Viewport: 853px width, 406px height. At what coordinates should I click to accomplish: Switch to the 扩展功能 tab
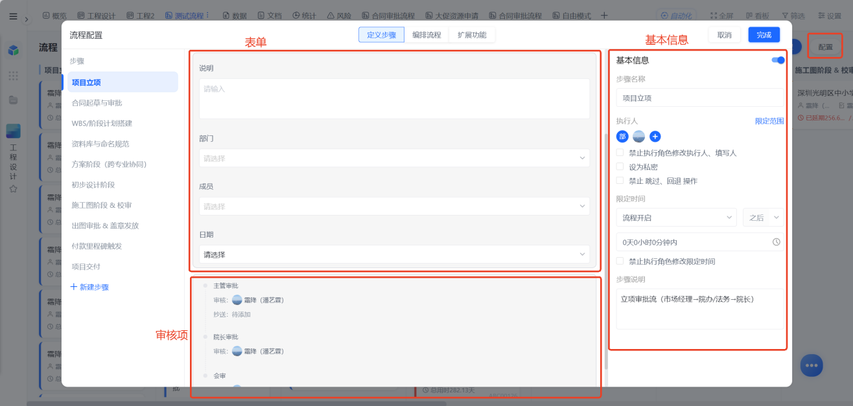(472, 35)
